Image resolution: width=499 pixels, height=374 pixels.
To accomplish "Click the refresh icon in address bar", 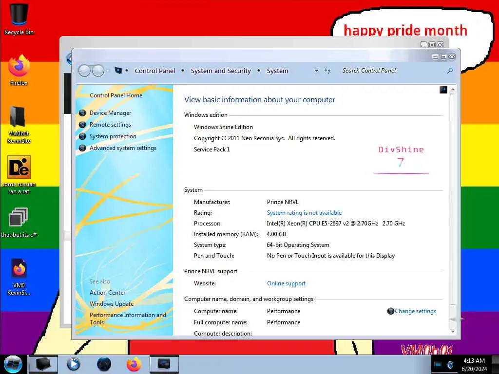I will click(327, 71).
